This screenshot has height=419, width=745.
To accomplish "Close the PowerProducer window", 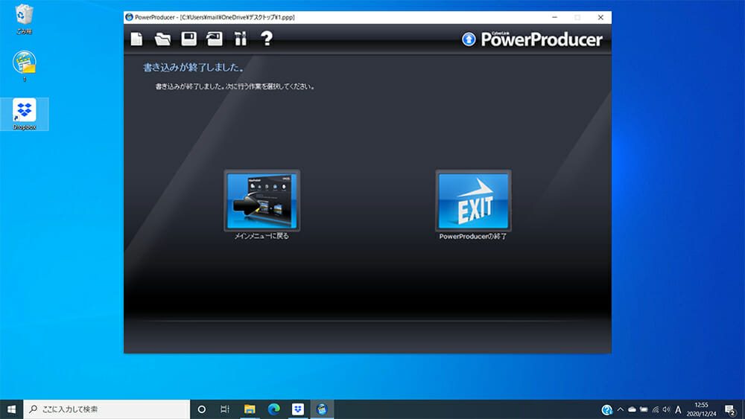I will point(600,17).
